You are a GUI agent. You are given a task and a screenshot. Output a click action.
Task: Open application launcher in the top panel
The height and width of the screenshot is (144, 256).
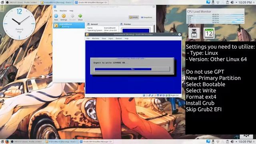(x=2, y=2)
